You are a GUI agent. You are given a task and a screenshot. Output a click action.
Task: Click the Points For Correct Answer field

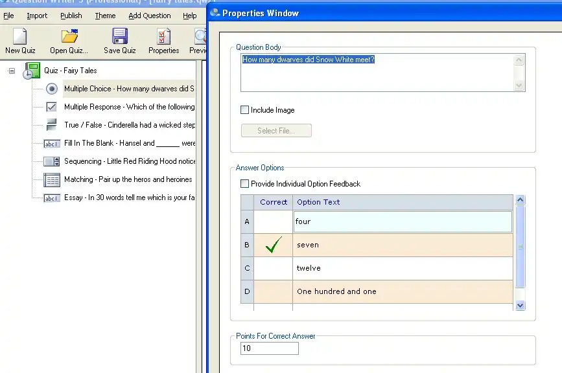tap(269, 348)
